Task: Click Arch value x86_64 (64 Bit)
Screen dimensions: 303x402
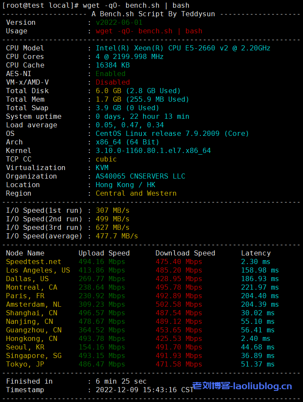Action: click(x=127, y=142)
